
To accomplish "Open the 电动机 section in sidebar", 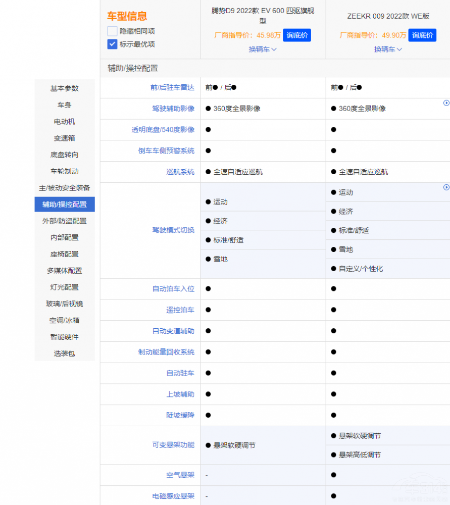I will (x=64, y=121).
